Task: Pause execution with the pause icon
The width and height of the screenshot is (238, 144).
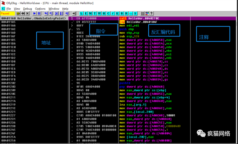Action: (x=39, y=13)
